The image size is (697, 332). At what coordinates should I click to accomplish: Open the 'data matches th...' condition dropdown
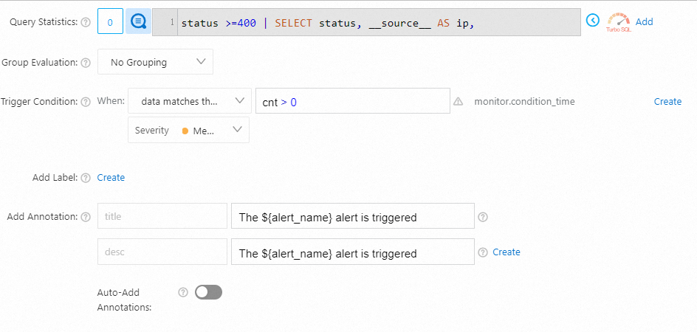(190, 101)
